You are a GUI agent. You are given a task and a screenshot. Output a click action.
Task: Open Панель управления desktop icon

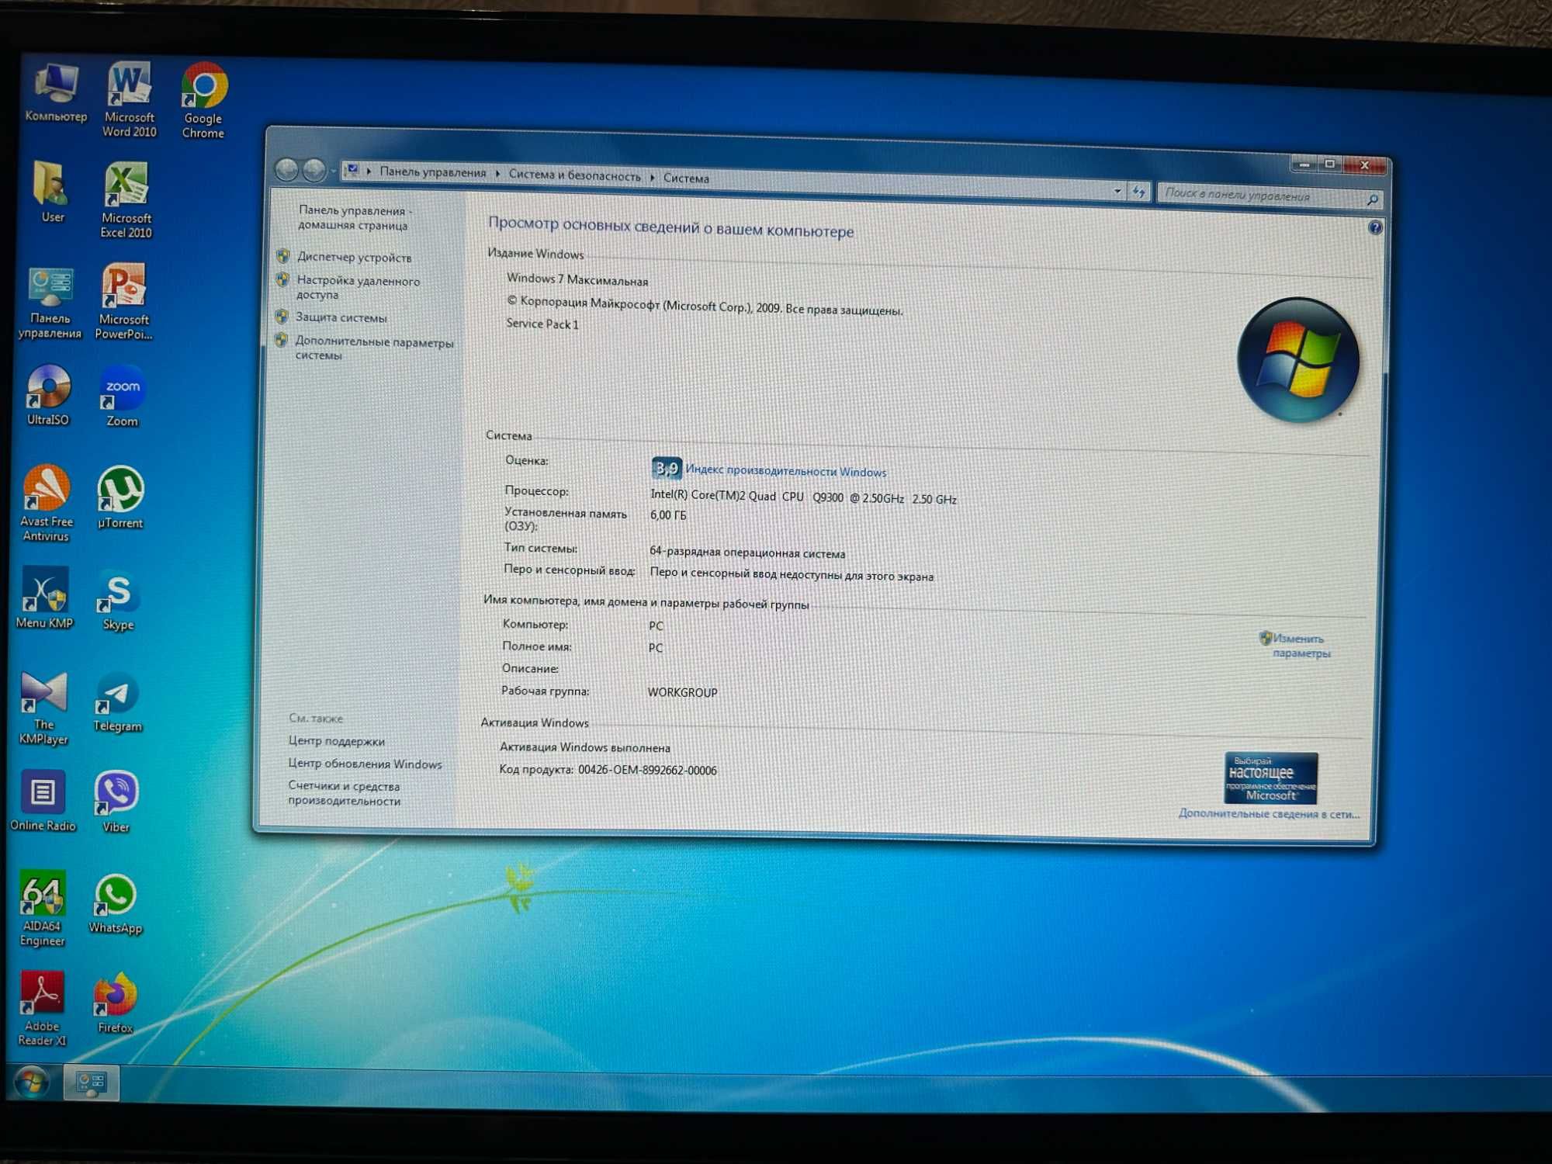(x=50, y=303)
